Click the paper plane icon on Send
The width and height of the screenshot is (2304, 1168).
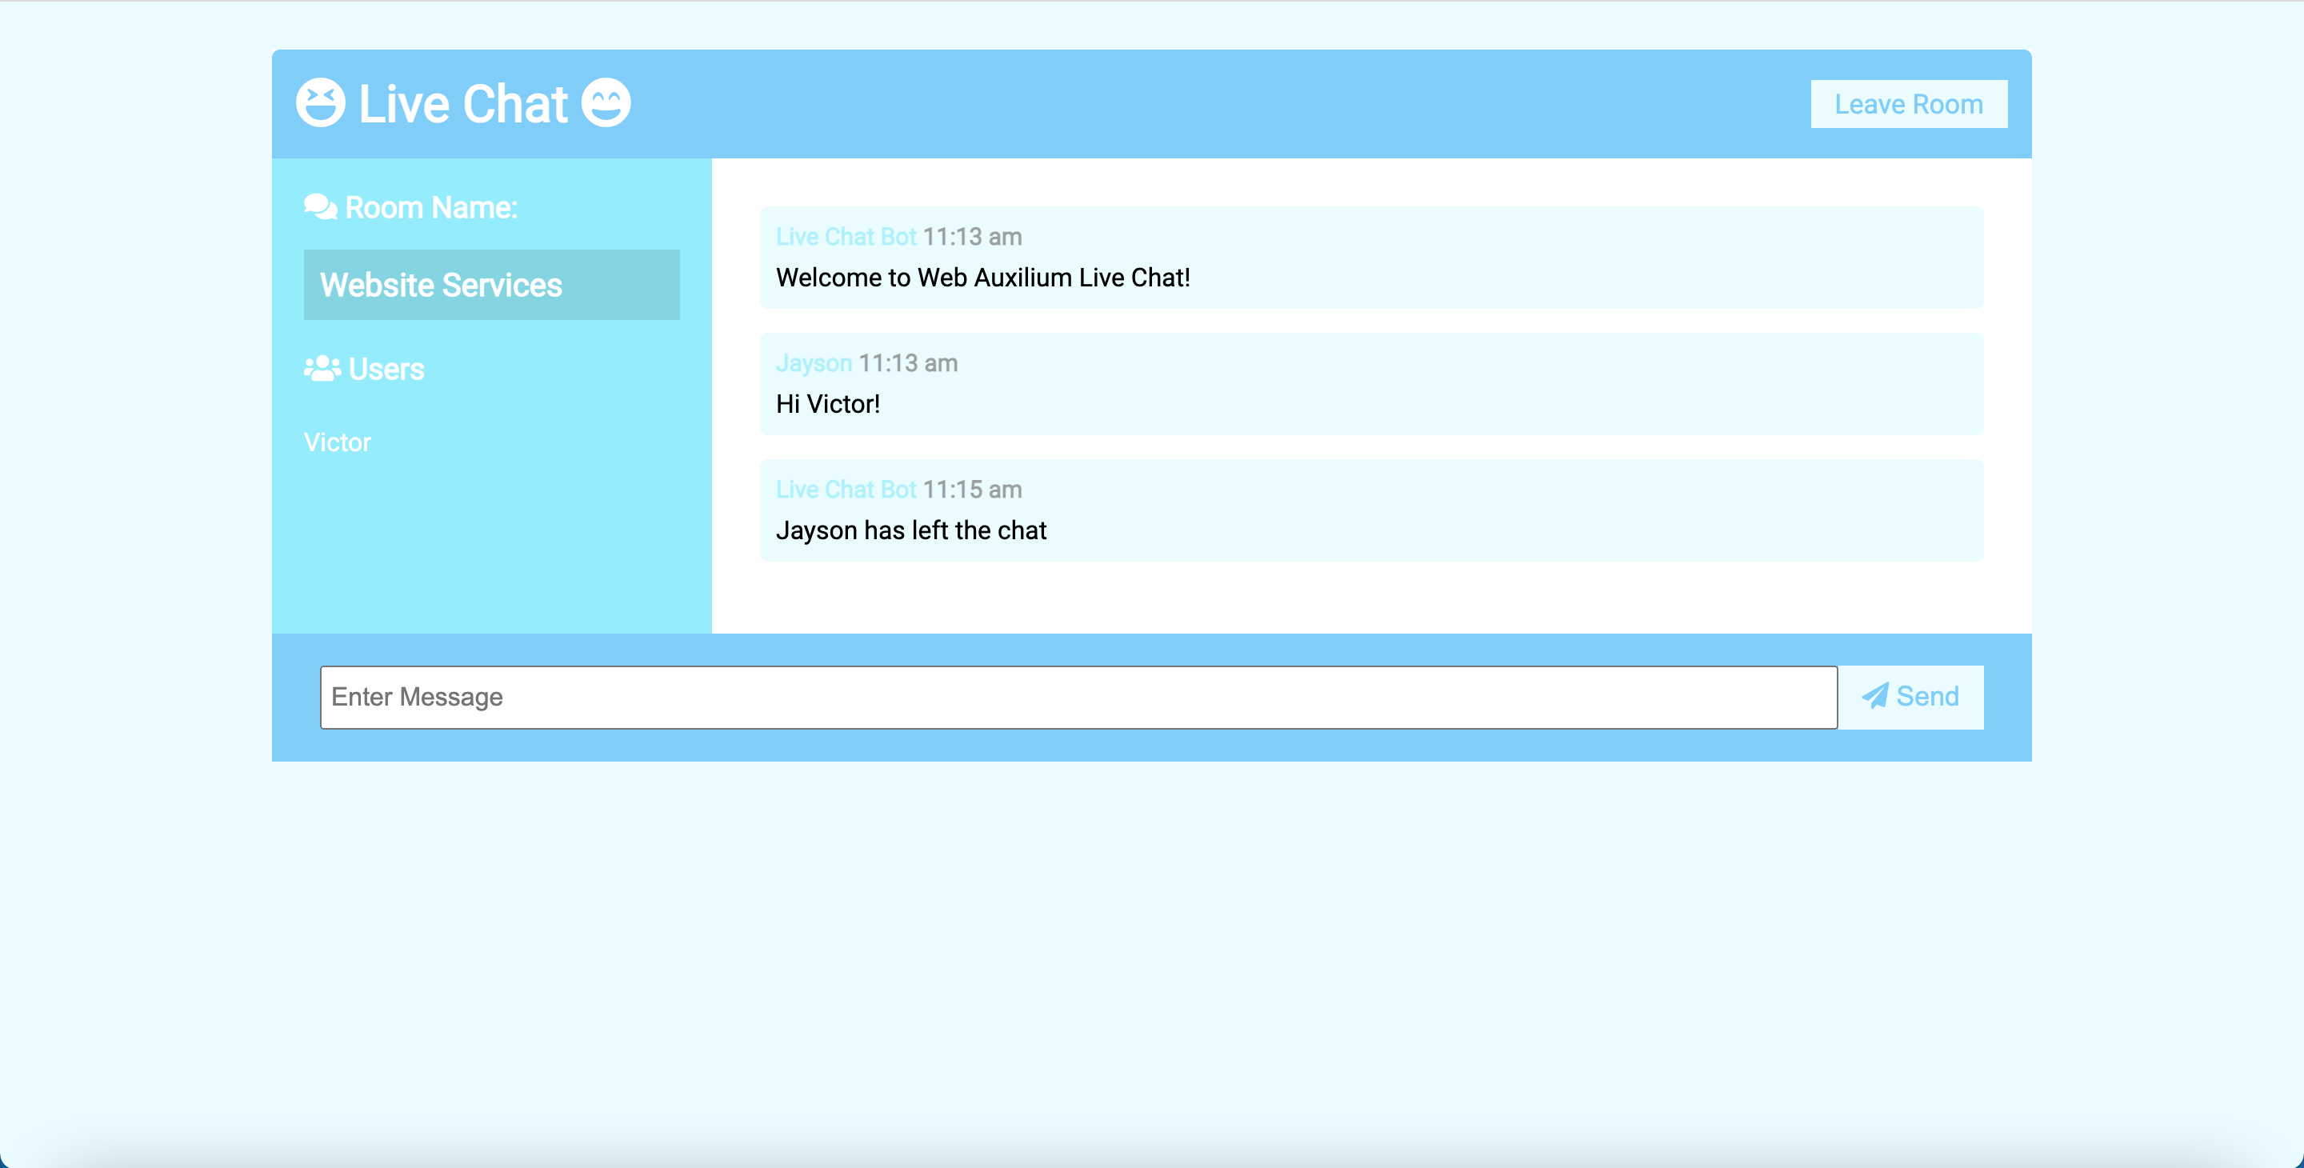pyautogui.click(x=1874, y=697)
